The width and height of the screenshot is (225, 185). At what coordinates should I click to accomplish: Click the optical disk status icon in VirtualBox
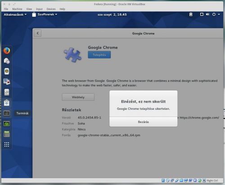(x=168, y=180)
